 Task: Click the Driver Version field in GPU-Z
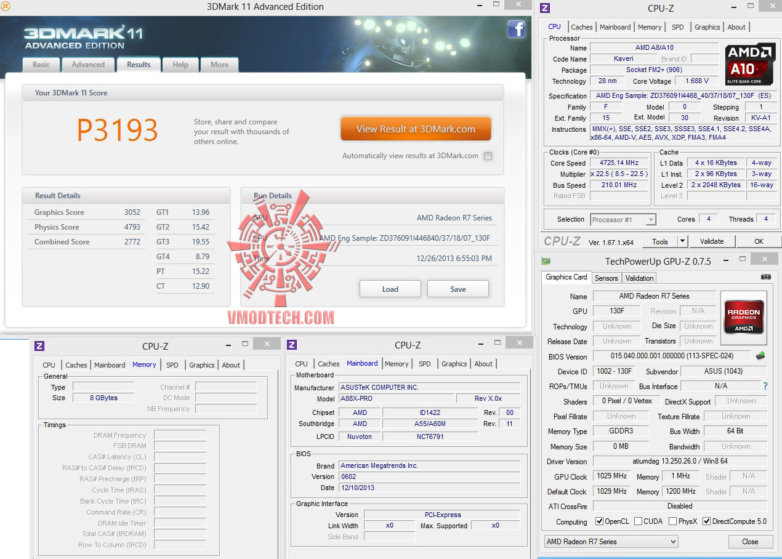[680, 462]
